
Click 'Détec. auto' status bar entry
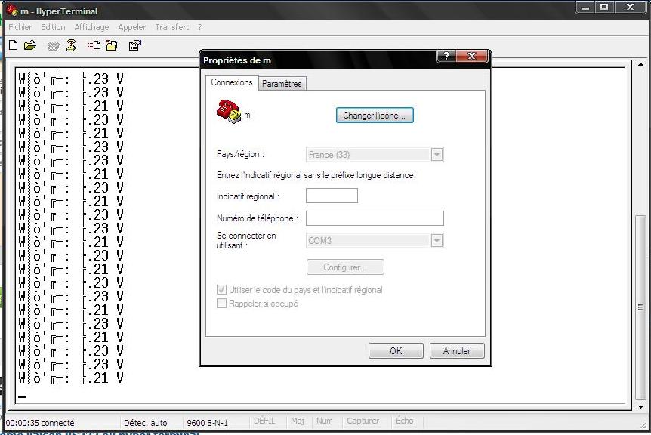(145, 423)
